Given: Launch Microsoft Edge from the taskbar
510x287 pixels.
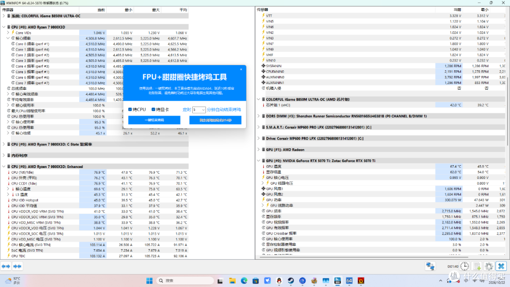Looking at the screenshot, I should pyautogui.click(x=244, y=280).
